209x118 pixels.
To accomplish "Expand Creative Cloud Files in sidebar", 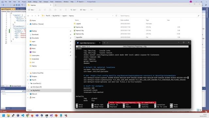I will click(x=28, y=73).
